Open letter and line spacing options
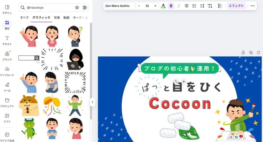This screenshot has height=142, width=263. coord(202,6)
